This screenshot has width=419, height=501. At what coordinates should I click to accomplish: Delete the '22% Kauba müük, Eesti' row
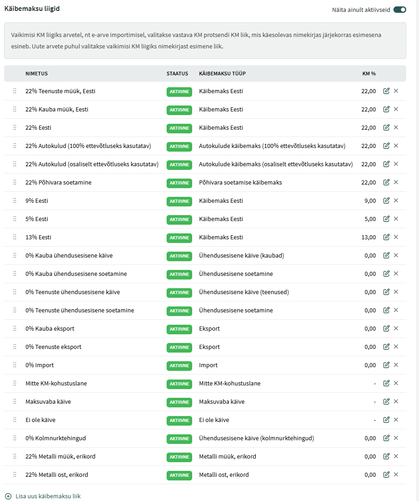(x=396, y=109)
